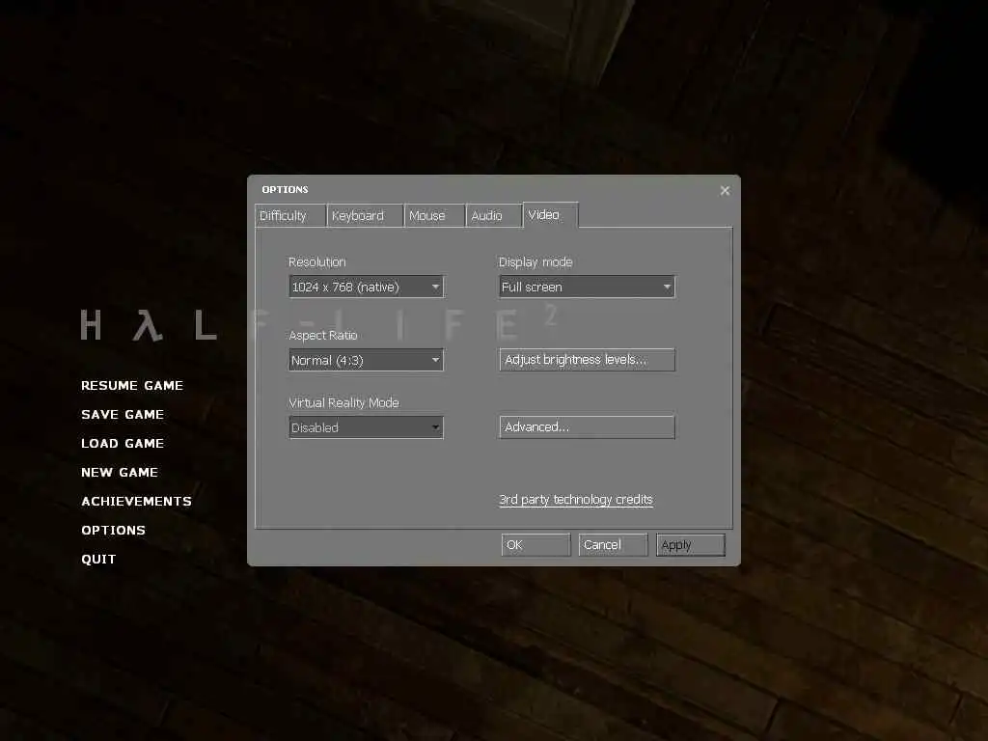
Task: Select the Mouse tab
Action: click(x=435, y=215)
